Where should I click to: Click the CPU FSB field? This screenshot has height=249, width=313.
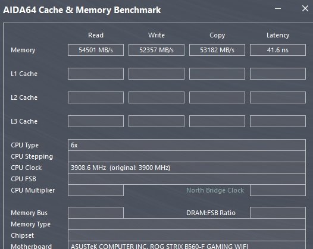(x=187, y=179)
